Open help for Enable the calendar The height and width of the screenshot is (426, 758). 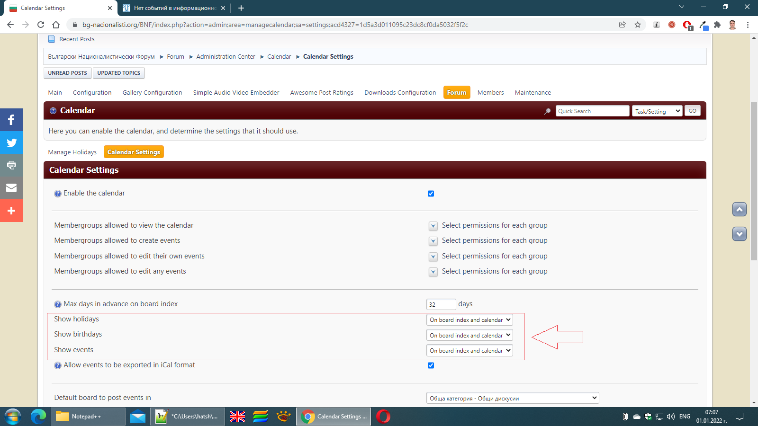(x=58, y=194)
